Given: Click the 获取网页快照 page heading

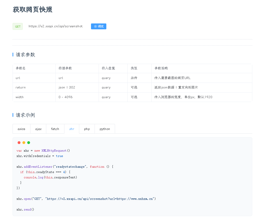Looking at the screenshot, I should 32,9.
